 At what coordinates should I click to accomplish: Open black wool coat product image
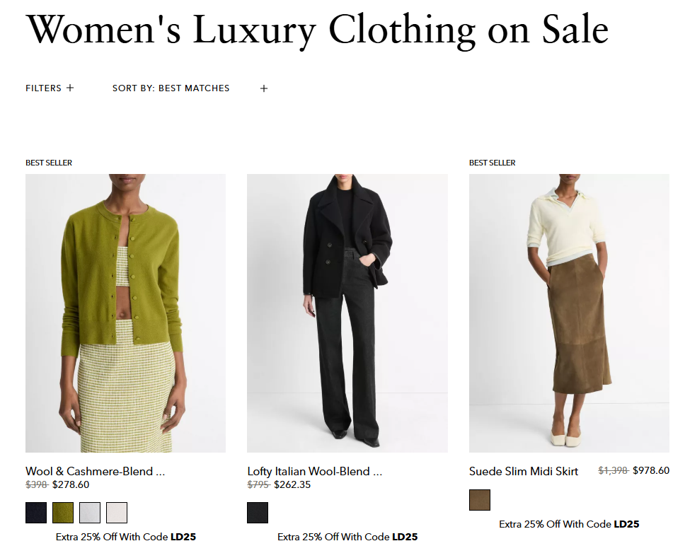click(347, 313)
